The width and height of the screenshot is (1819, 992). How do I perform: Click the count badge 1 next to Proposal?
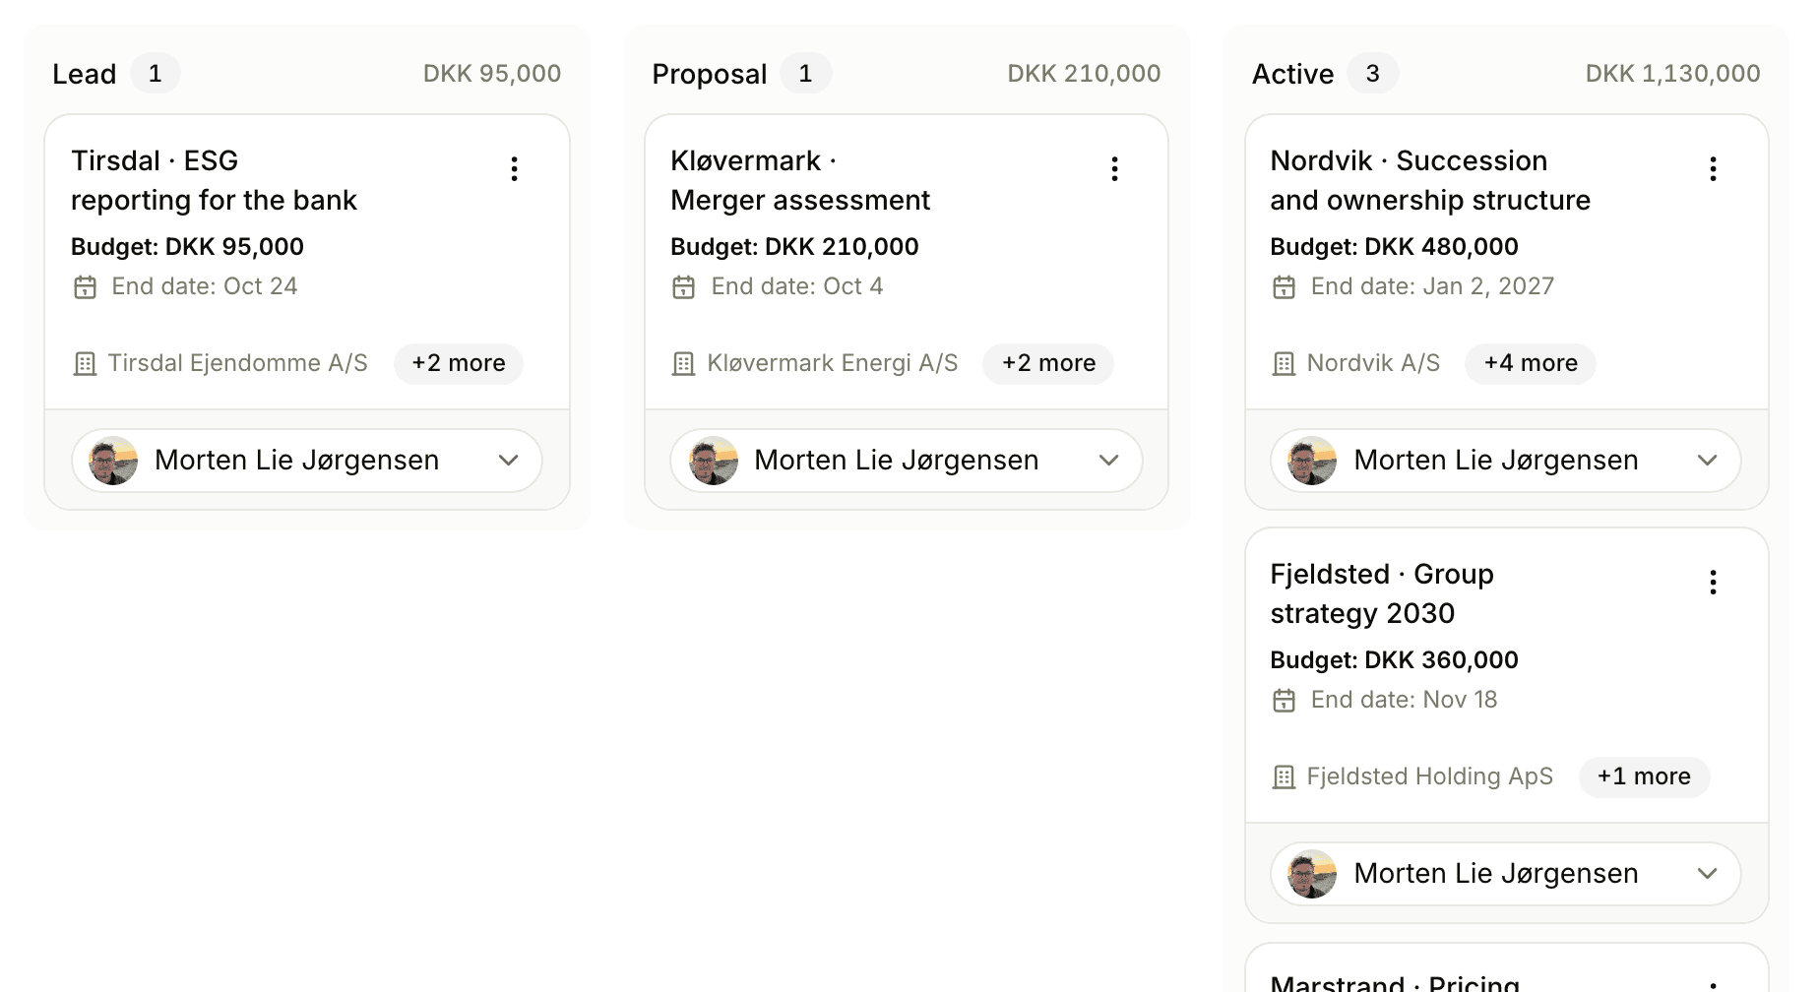click(x=805, y=74)
